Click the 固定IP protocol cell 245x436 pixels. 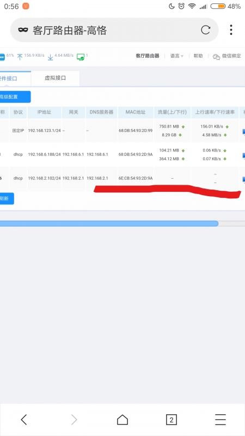18,130
